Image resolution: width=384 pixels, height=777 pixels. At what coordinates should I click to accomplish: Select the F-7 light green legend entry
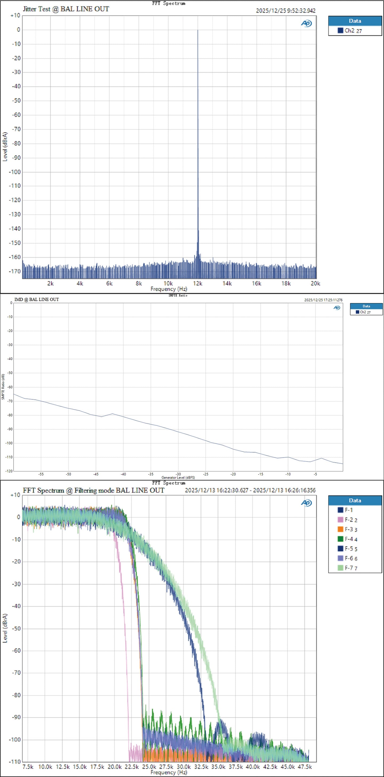tap(347, 568)
